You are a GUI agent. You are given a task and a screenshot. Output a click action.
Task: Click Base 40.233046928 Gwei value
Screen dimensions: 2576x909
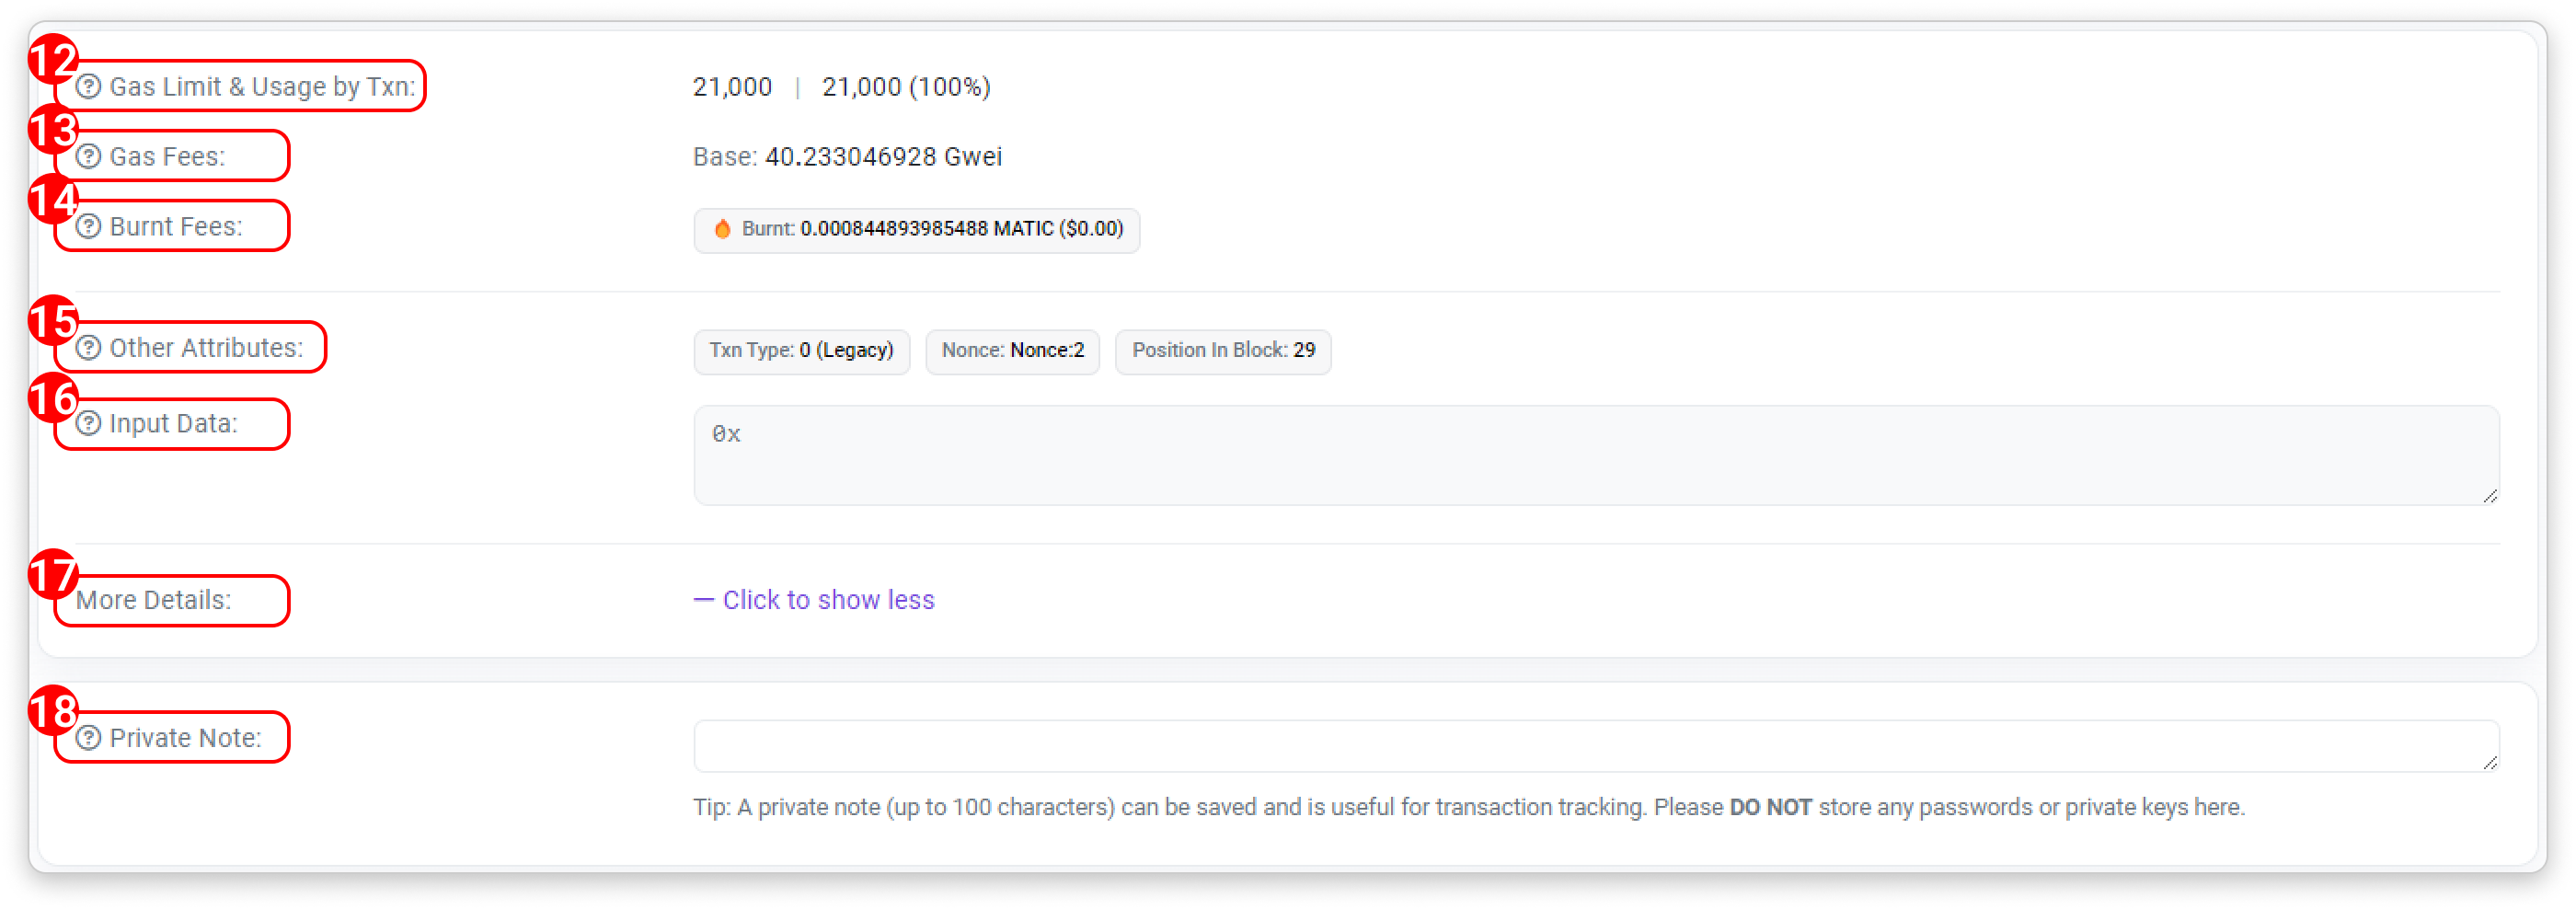(x=847, y=157)
